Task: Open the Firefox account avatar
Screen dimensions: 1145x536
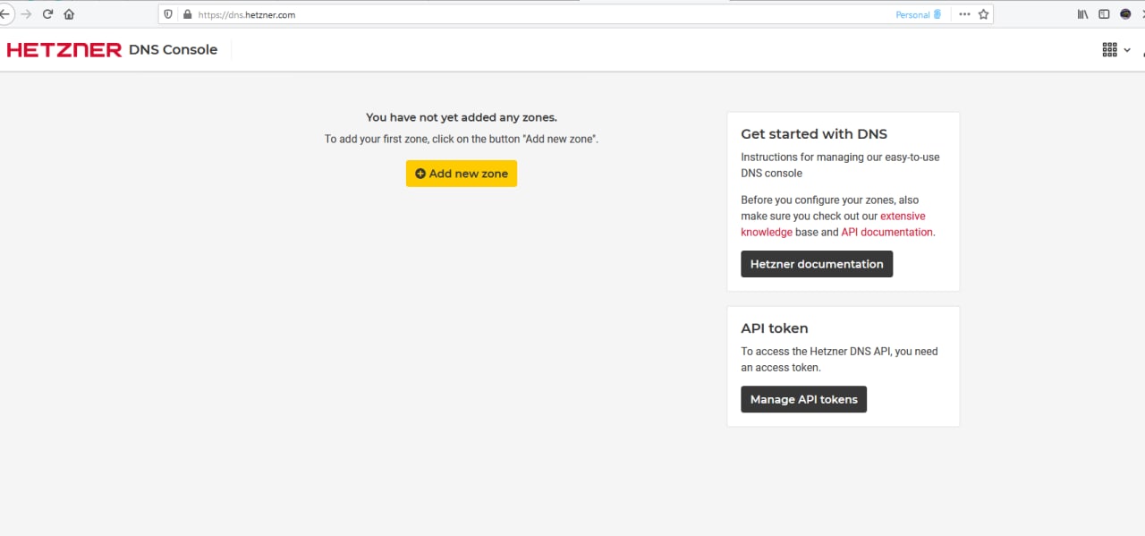Action: point(1125,14)
